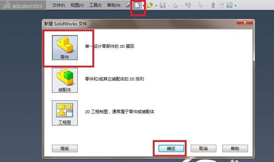Click the Print icon in toolbar
This screenshot has height=162, width=274.
(x=175, y=6)
